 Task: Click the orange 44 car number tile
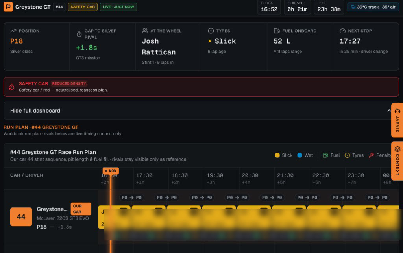point(21,216)
